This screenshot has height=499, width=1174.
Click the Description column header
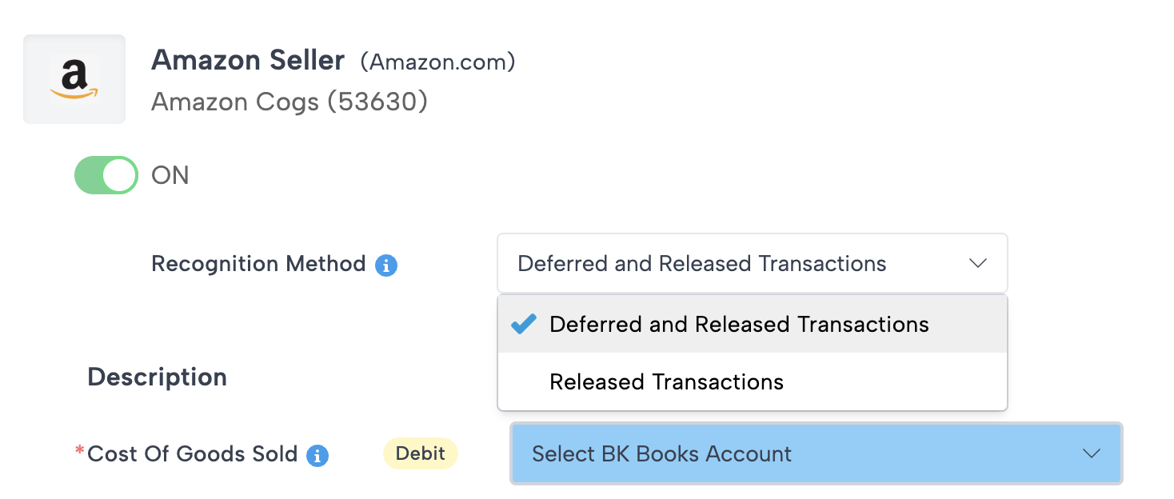pyautogui.click(x=157, y=377)
